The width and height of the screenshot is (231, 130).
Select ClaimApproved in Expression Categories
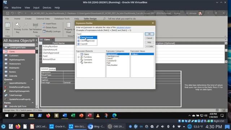[x=113, y=56]
